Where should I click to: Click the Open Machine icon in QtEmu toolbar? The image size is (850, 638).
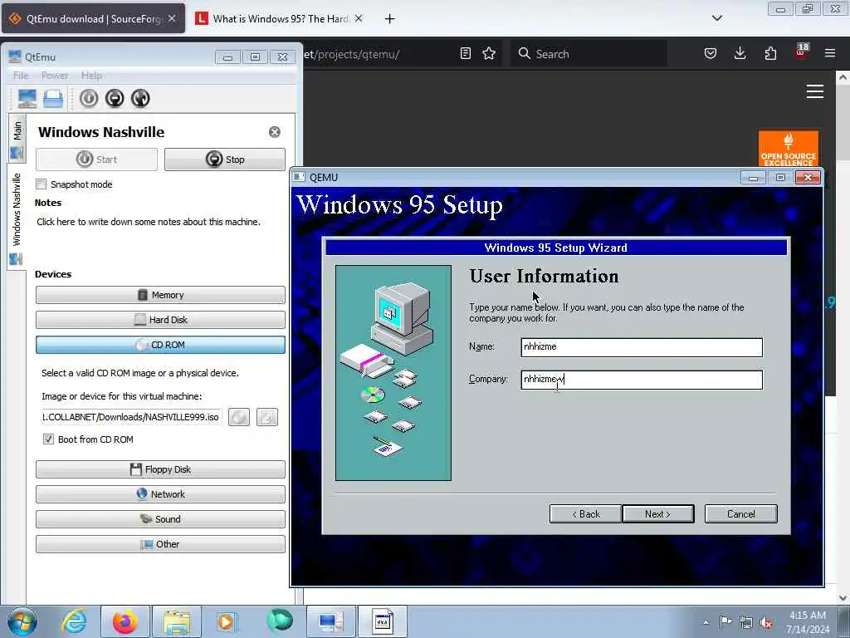(x=53, y=98)
